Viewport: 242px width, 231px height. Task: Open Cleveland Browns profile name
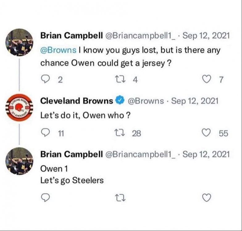(77, 101)
